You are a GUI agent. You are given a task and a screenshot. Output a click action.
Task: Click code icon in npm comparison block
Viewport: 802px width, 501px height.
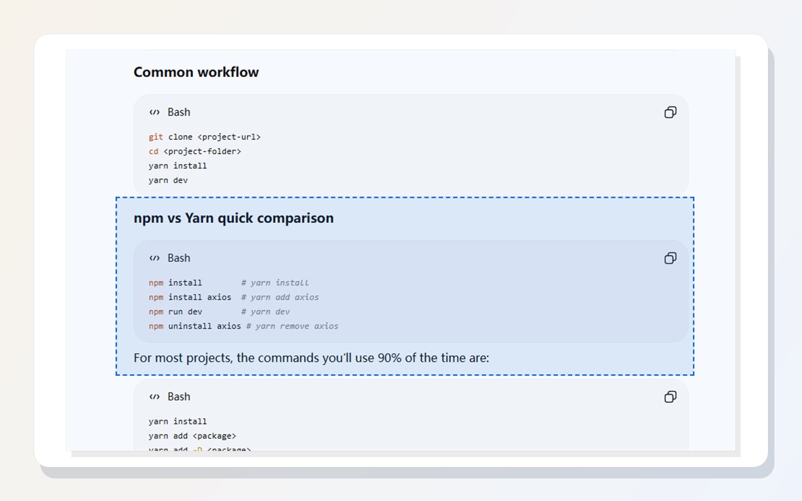pos(154,258)
